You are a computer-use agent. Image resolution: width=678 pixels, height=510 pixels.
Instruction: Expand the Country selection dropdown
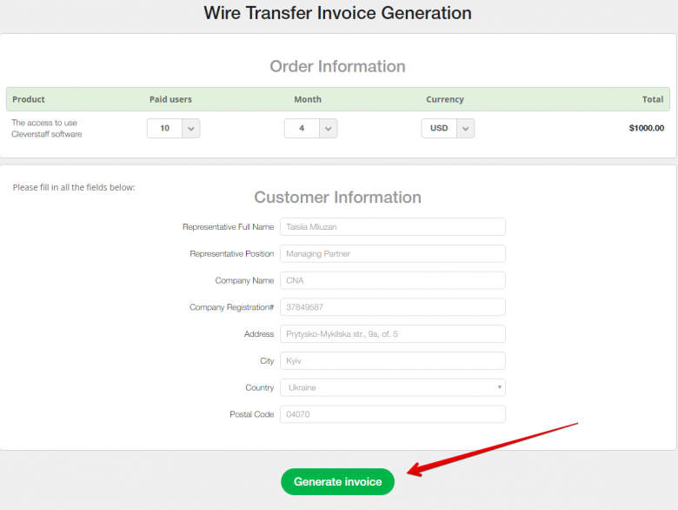[x=392, y=387]
